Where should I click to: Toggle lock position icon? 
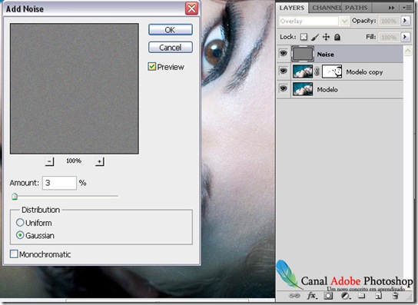[x=326, y=37]
